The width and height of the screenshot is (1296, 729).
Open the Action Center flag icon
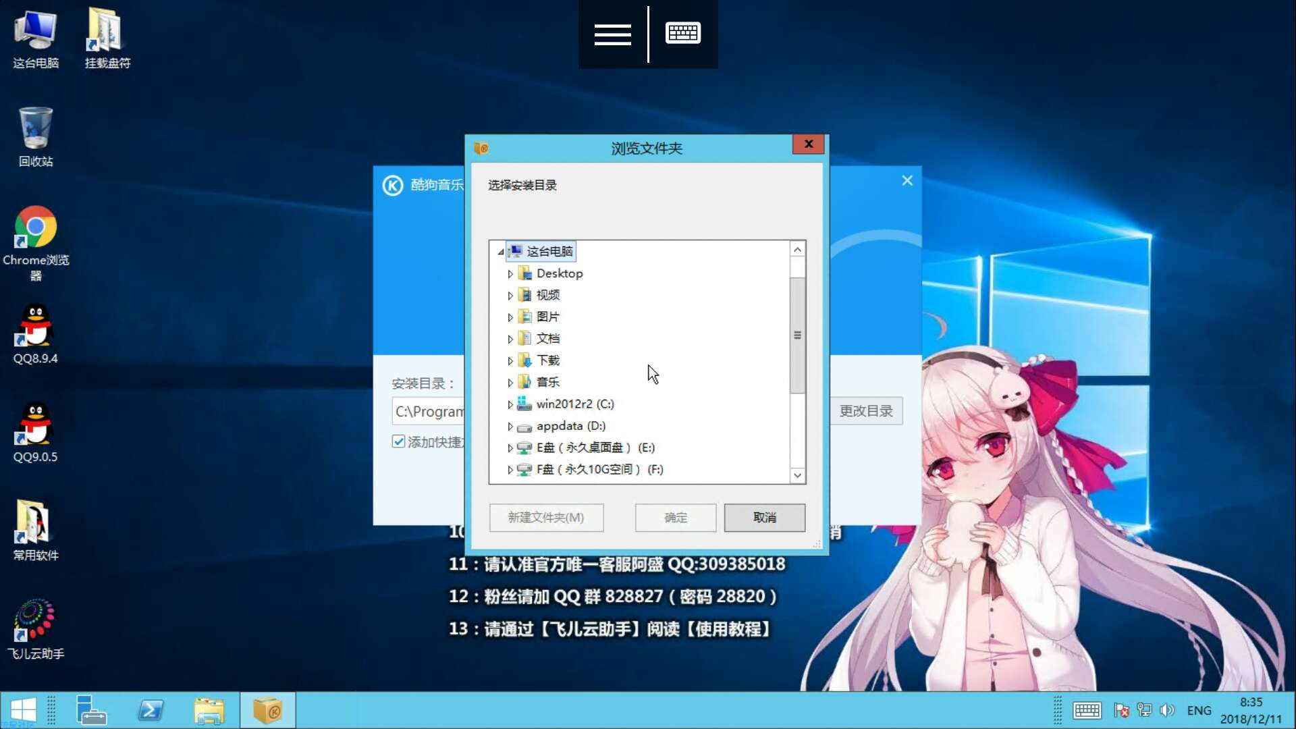pyautogui.click(x=1122, y=710)
